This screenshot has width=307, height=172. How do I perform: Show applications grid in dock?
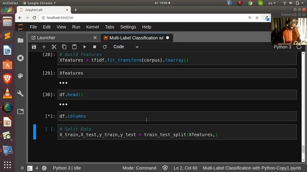(8, 165)
